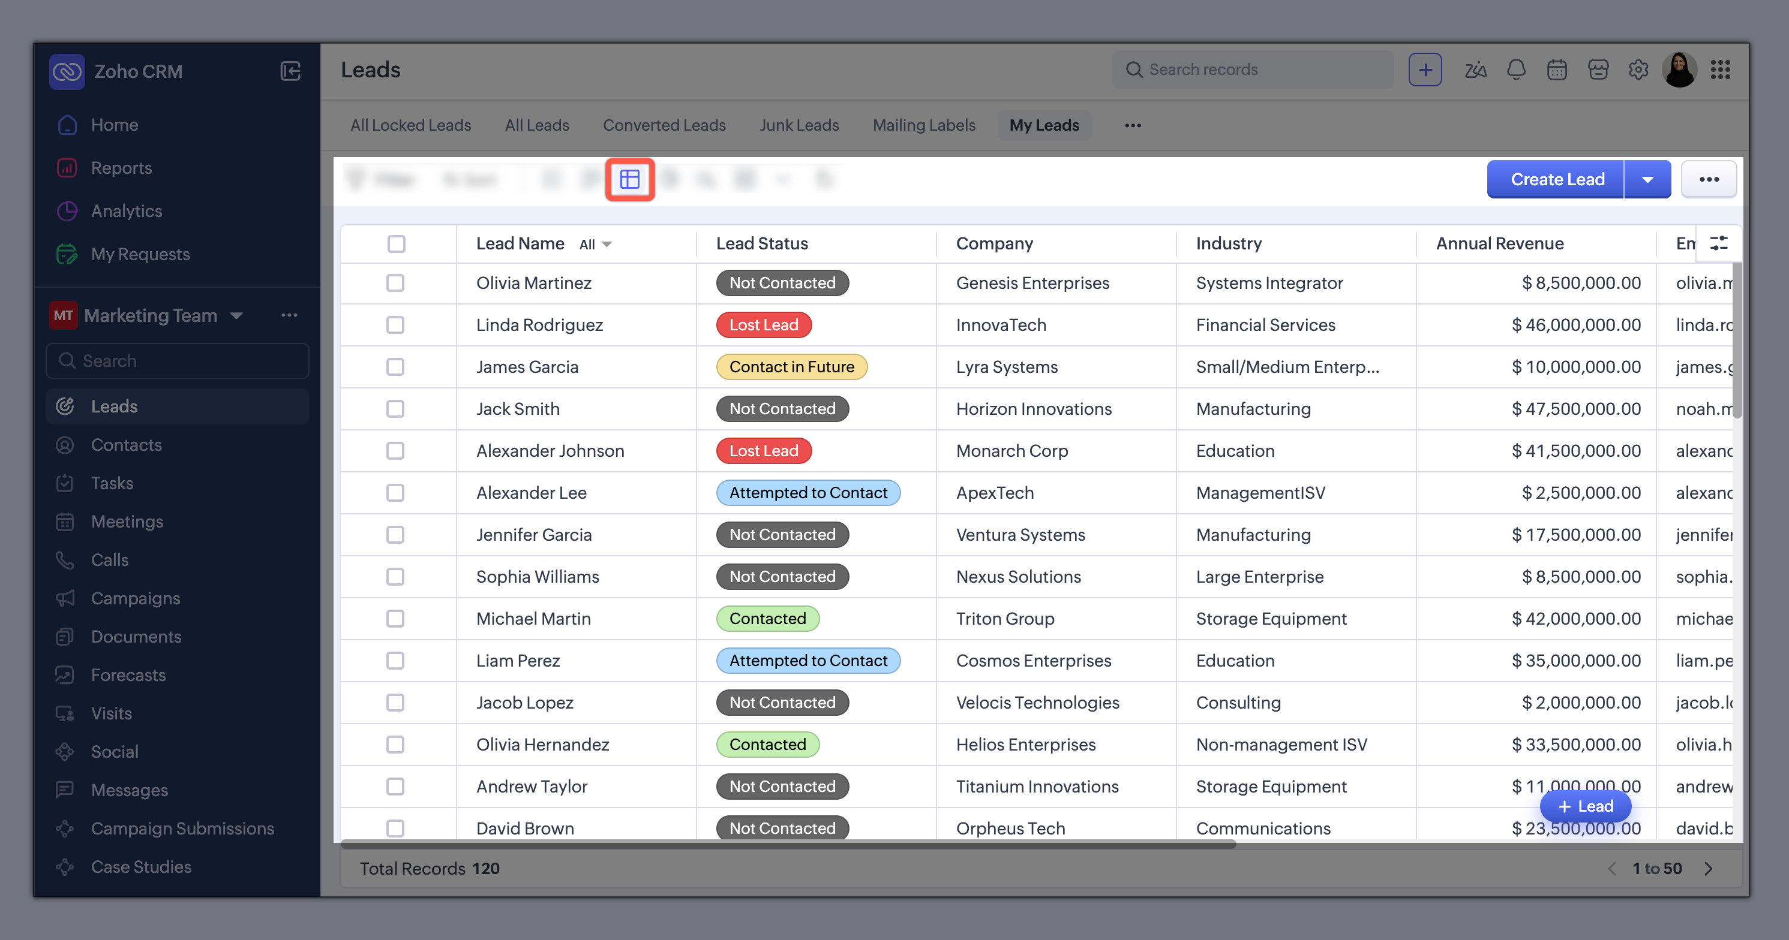Open the Marketing Team dropdown
Viewport: 1789px width, 940px height.
pyautogui.click(x=236, y=316)
